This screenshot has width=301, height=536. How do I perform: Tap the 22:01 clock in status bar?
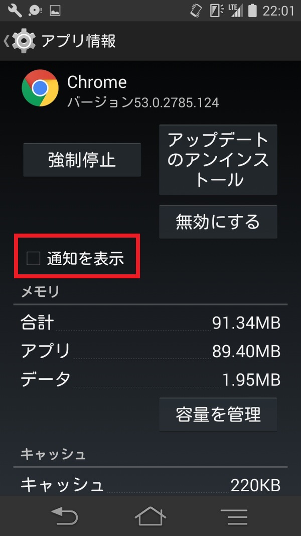(278, 11)
